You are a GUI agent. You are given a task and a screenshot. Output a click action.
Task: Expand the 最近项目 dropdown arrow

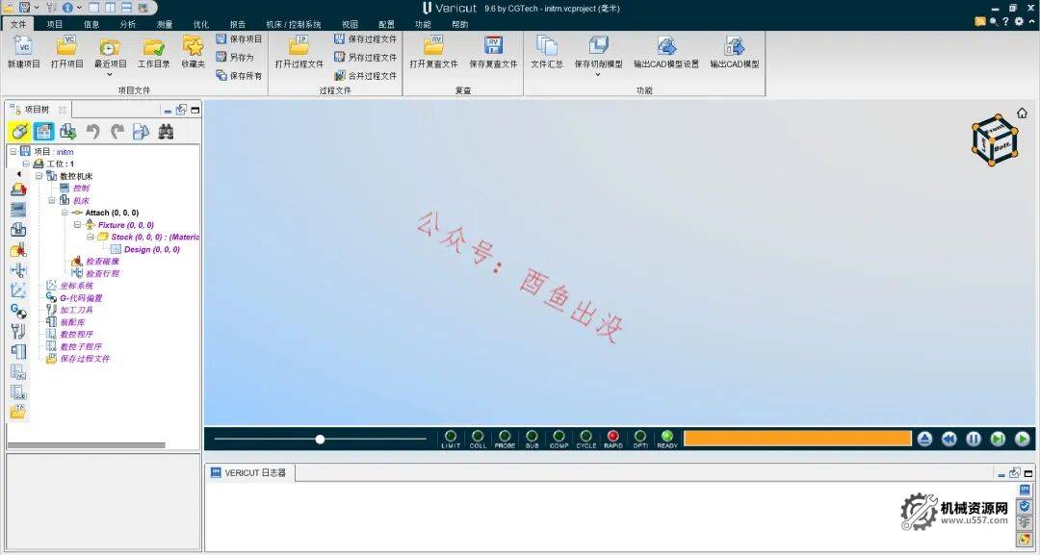pyautogui.click(x=110, y=72)
